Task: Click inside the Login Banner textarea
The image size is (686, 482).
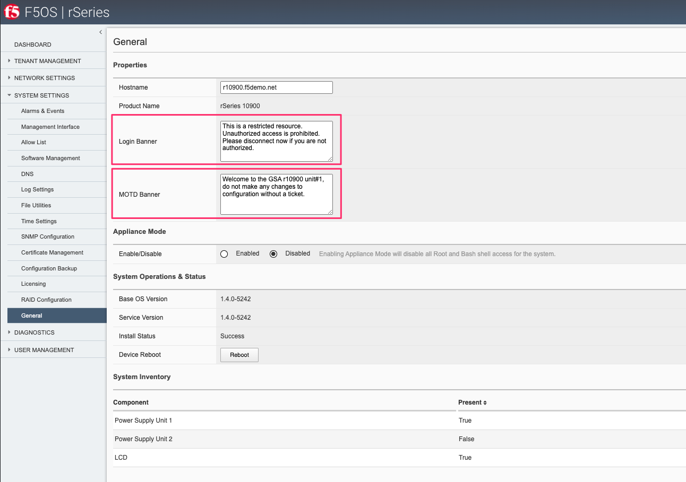Action: [277, 141]
